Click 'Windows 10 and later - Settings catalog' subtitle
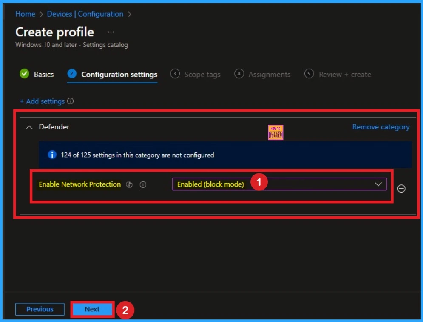Viewport: 423px width, 322px height. click(x=71, y=45)
